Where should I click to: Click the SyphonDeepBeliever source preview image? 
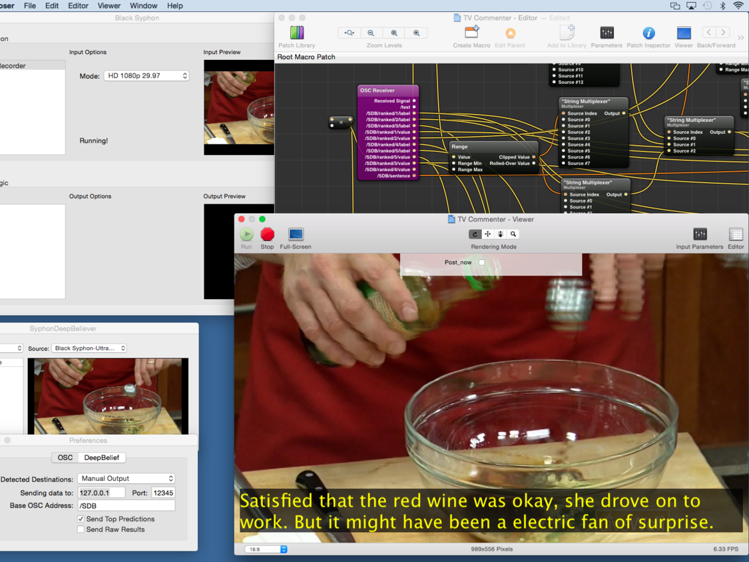click(108, 396)
